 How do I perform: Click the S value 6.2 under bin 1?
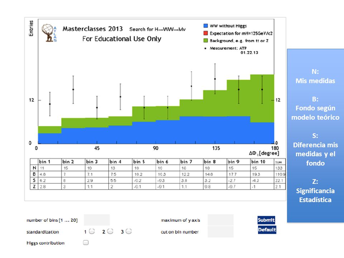(43, 180)
